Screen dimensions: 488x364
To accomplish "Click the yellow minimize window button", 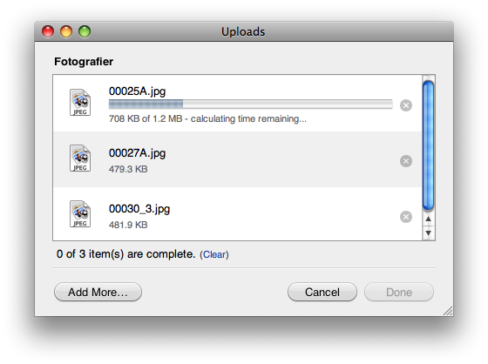I will [x=66, y=31].
